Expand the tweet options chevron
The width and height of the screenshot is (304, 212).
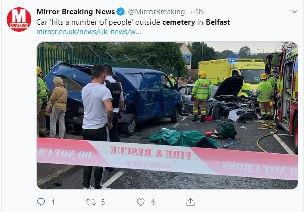(294, 12)
